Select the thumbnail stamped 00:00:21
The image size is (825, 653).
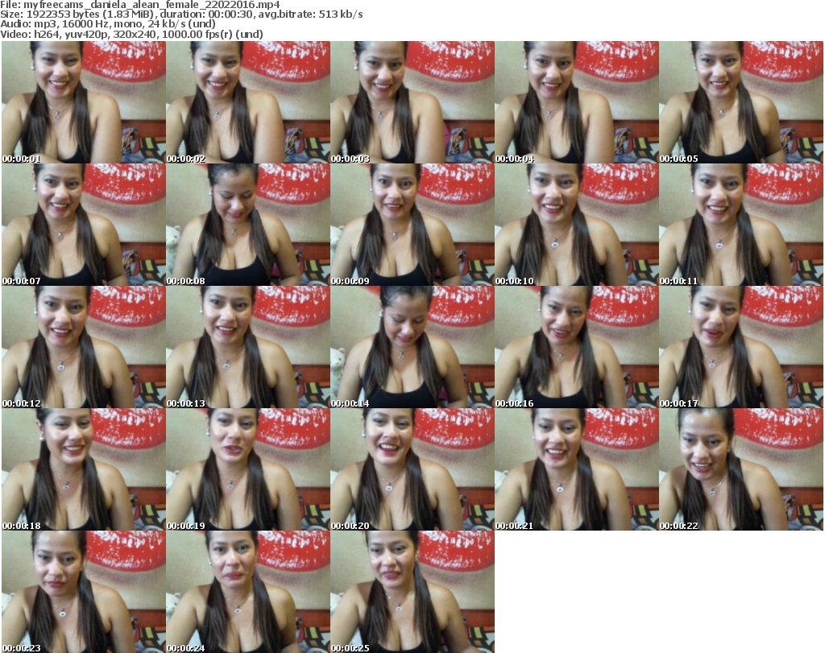[x=577, y=469]
